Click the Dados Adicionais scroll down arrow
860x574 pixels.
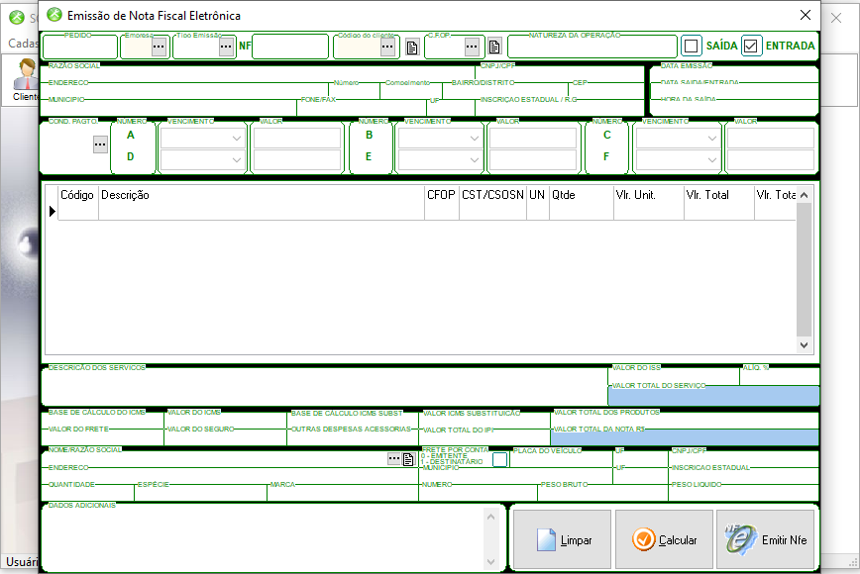(x=490, y=562)
